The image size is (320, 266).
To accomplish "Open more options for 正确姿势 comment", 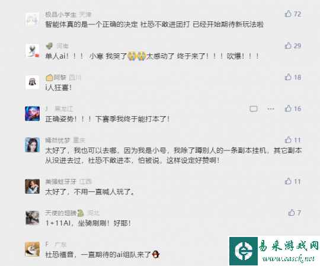I will click(x=271, y=109).
